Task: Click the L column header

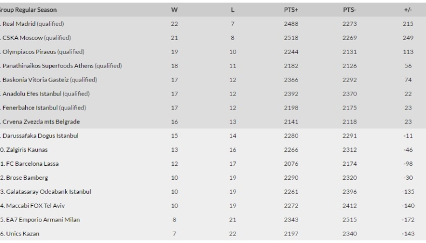Action: click(x=232, y=10)
